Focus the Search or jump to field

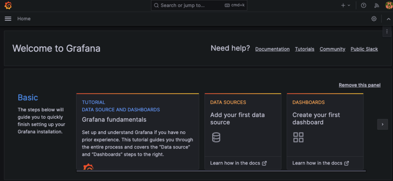(x=199, y=5)
